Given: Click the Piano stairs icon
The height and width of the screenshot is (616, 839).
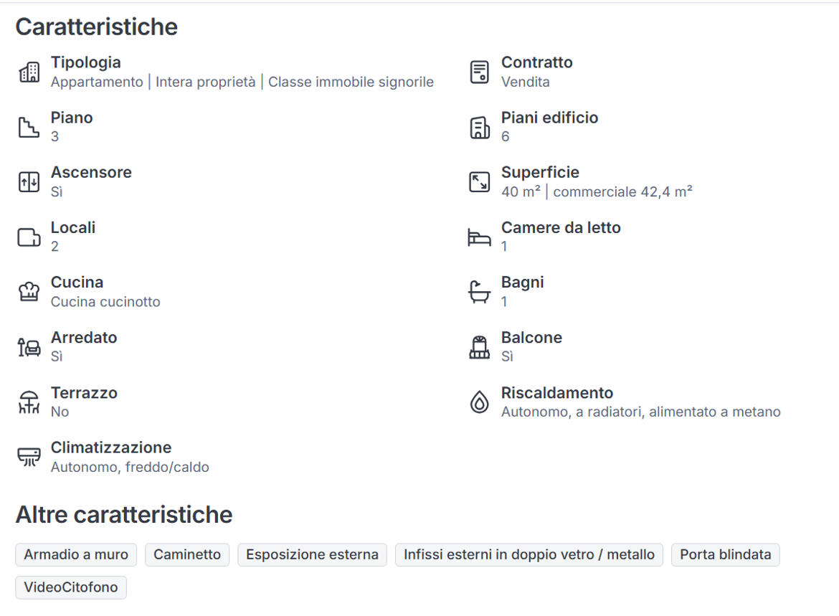Looking at the screenshot, I should pyautogui.click(x=29, y=128).
